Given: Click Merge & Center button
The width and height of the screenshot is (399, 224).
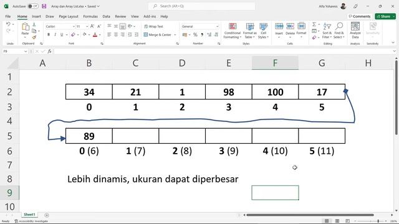Looking at the screenshot, I should tap(158, 35).
